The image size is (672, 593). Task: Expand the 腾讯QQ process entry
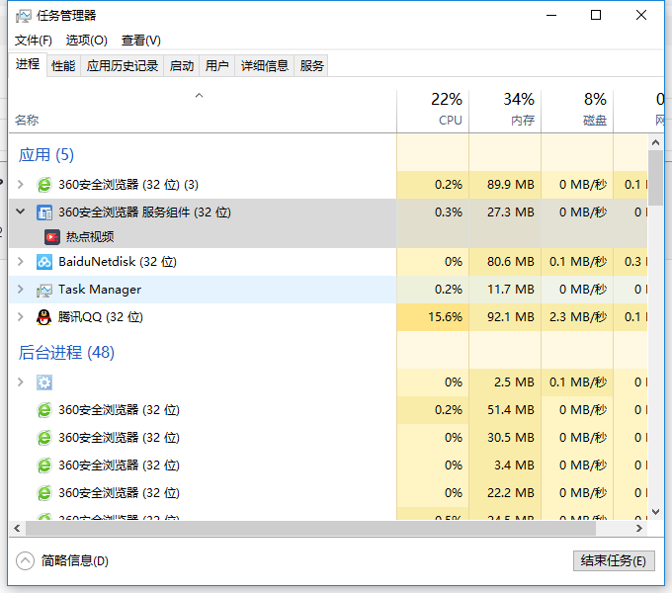[21, 317]
